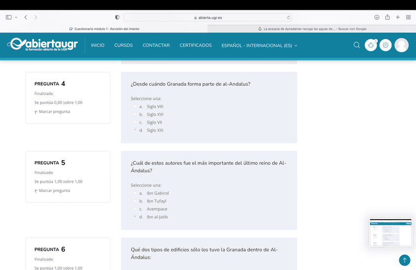416x270 pixels.
Task: Open the CURSOS menu item
Action: (x=123, y=45)
